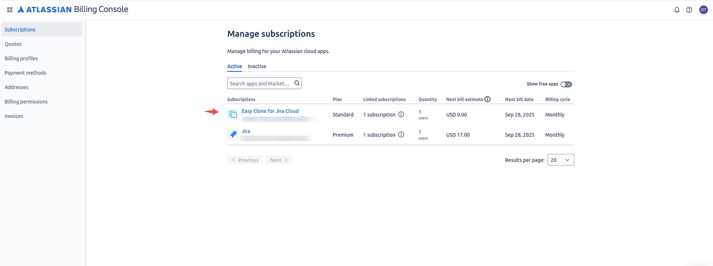This screenshot has width=713, height=266.
Task: Click the Linked subscriptions column header
Action: 384,99
